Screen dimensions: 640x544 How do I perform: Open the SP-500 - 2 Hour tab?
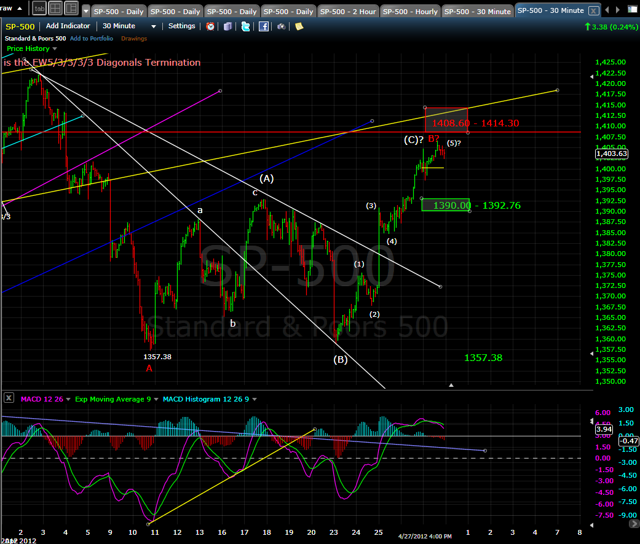click(x=348, y=12)
